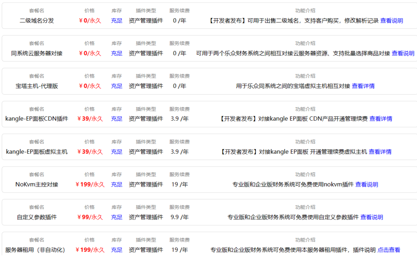
Task: Open 查看说明 link for 自定义参数插件
Action: pyautogui.click(x=371, y=217)
